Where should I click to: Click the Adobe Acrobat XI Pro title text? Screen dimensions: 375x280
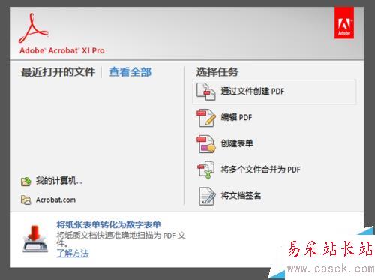[x=62, y=50]
